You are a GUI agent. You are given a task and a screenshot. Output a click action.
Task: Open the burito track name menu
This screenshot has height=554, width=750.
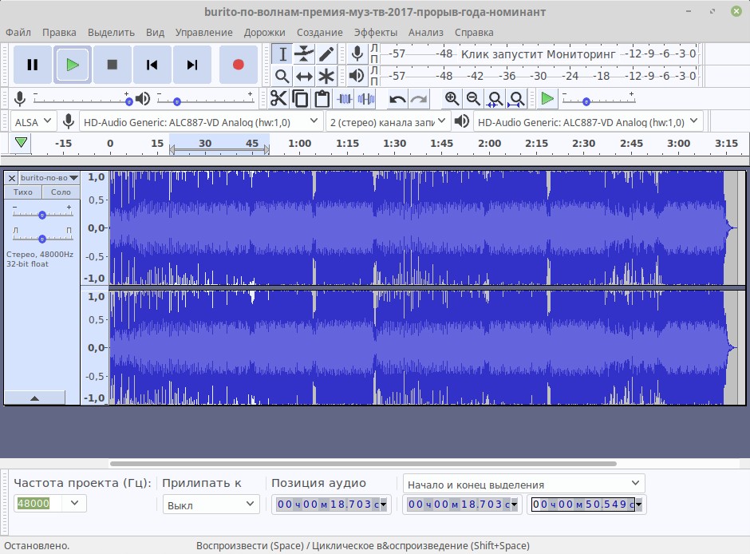pyautogui.click(x=49, y=177)
